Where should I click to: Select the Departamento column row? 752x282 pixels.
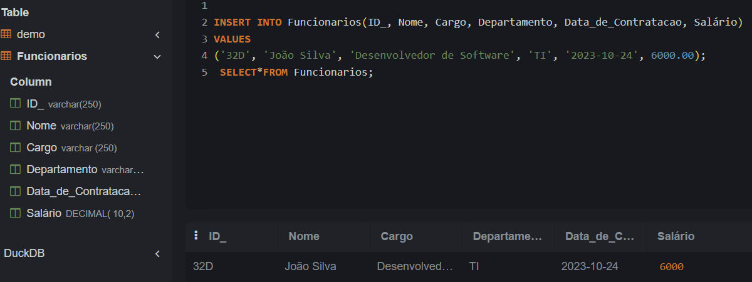tap(86, 169)
